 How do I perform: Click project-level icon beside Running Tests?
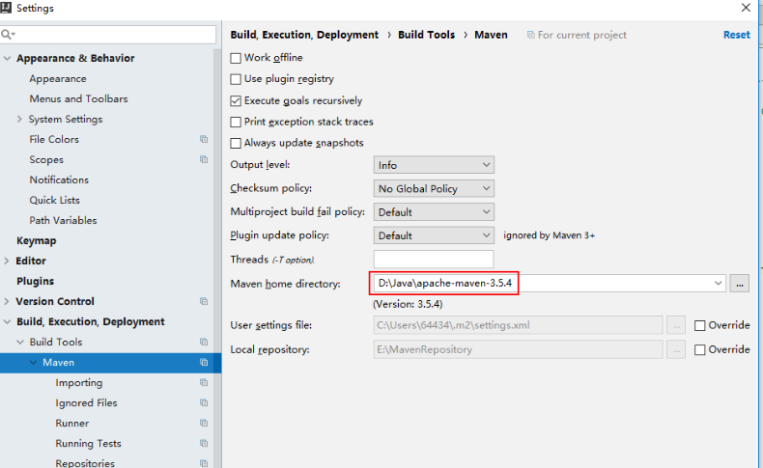(204, 443)
